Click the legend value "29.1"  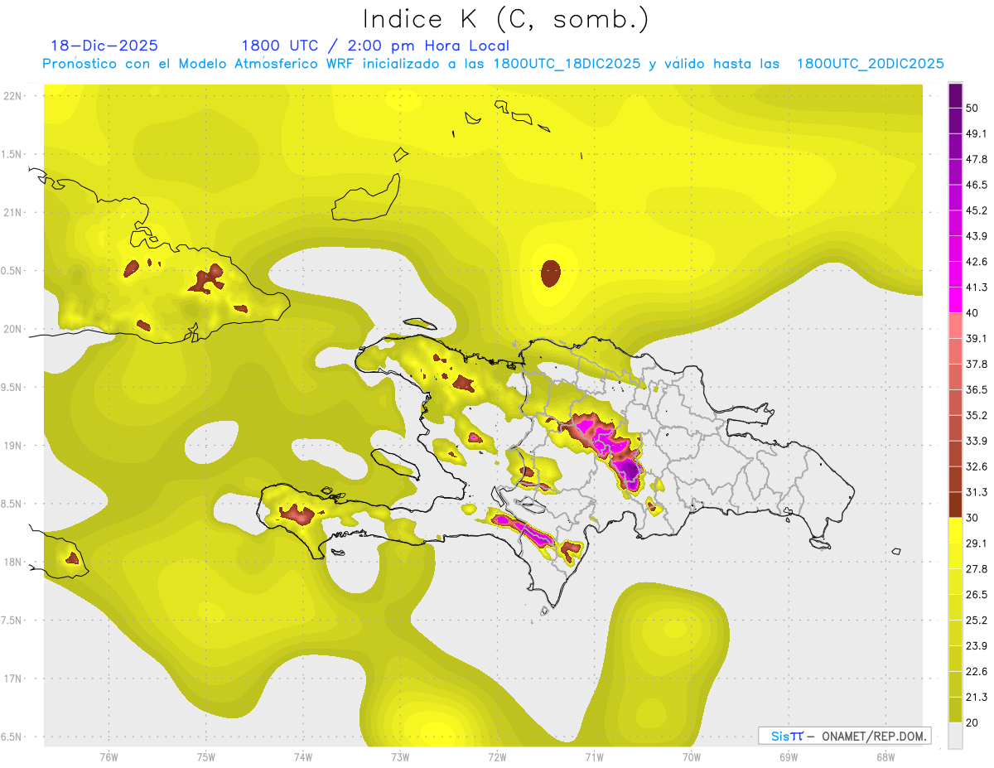[x=977, y=543]
